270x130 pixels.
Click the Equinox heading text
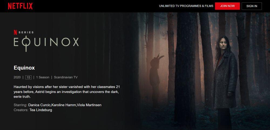pyautogui.click(x=24, y=68)
